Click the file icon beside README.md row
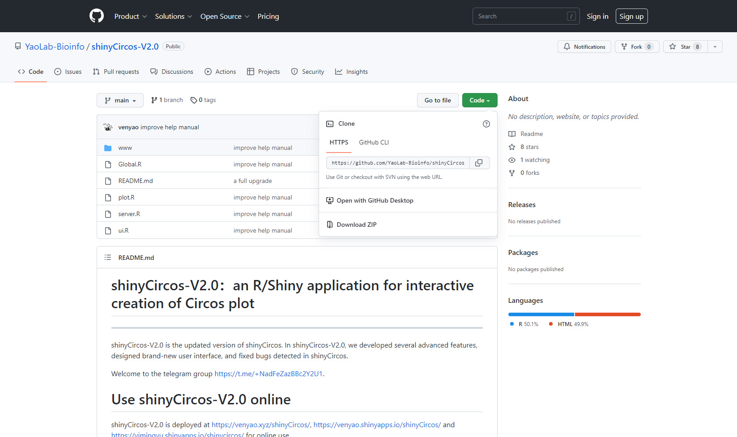This screenshot has width=737, height=437. pos(108,181)
